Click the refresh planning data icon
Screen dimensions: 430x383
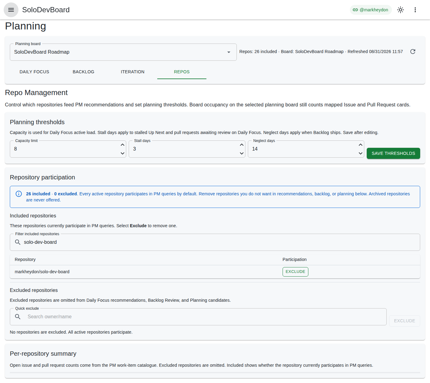[413, 52]
